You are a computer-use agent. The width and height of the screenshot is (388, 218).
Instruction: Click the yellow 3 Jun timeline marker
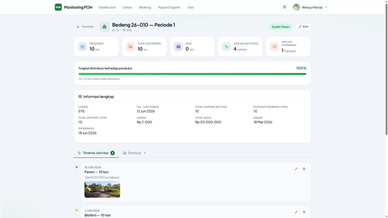coord(76,210)
